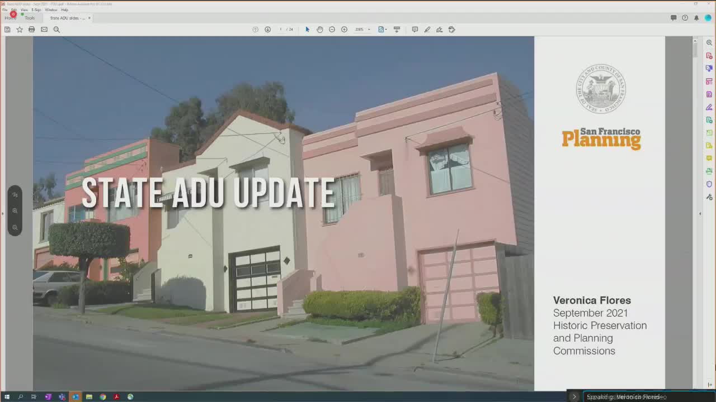Zoom in with the plus icon
The width and height of the screenshot is (716, 402).
[344, 30]
